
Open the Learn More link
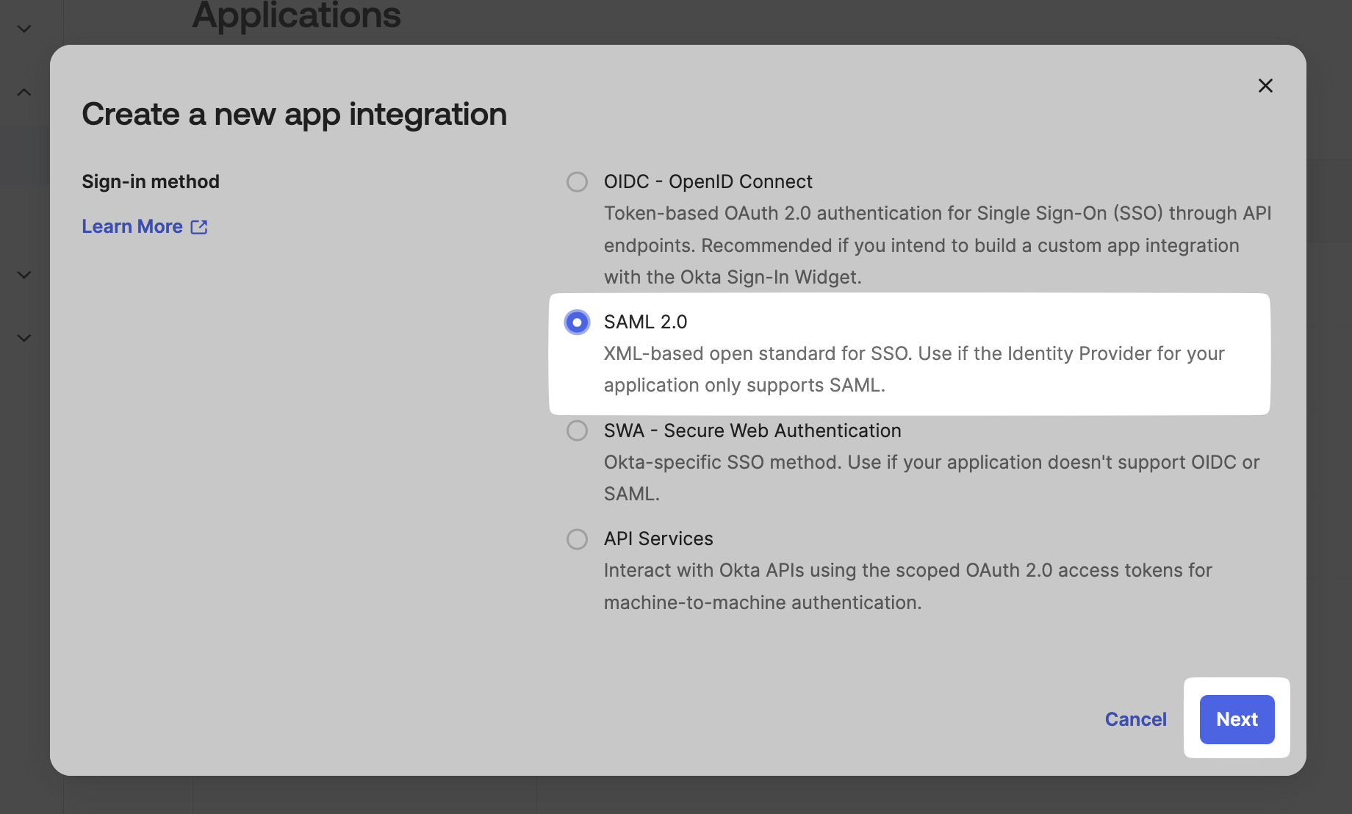tap(132, 226)
